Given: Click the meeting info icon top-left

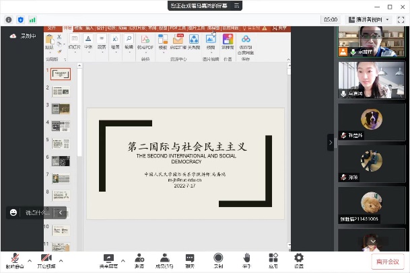Looking at the screenshot, I should (x=9, y=19).
